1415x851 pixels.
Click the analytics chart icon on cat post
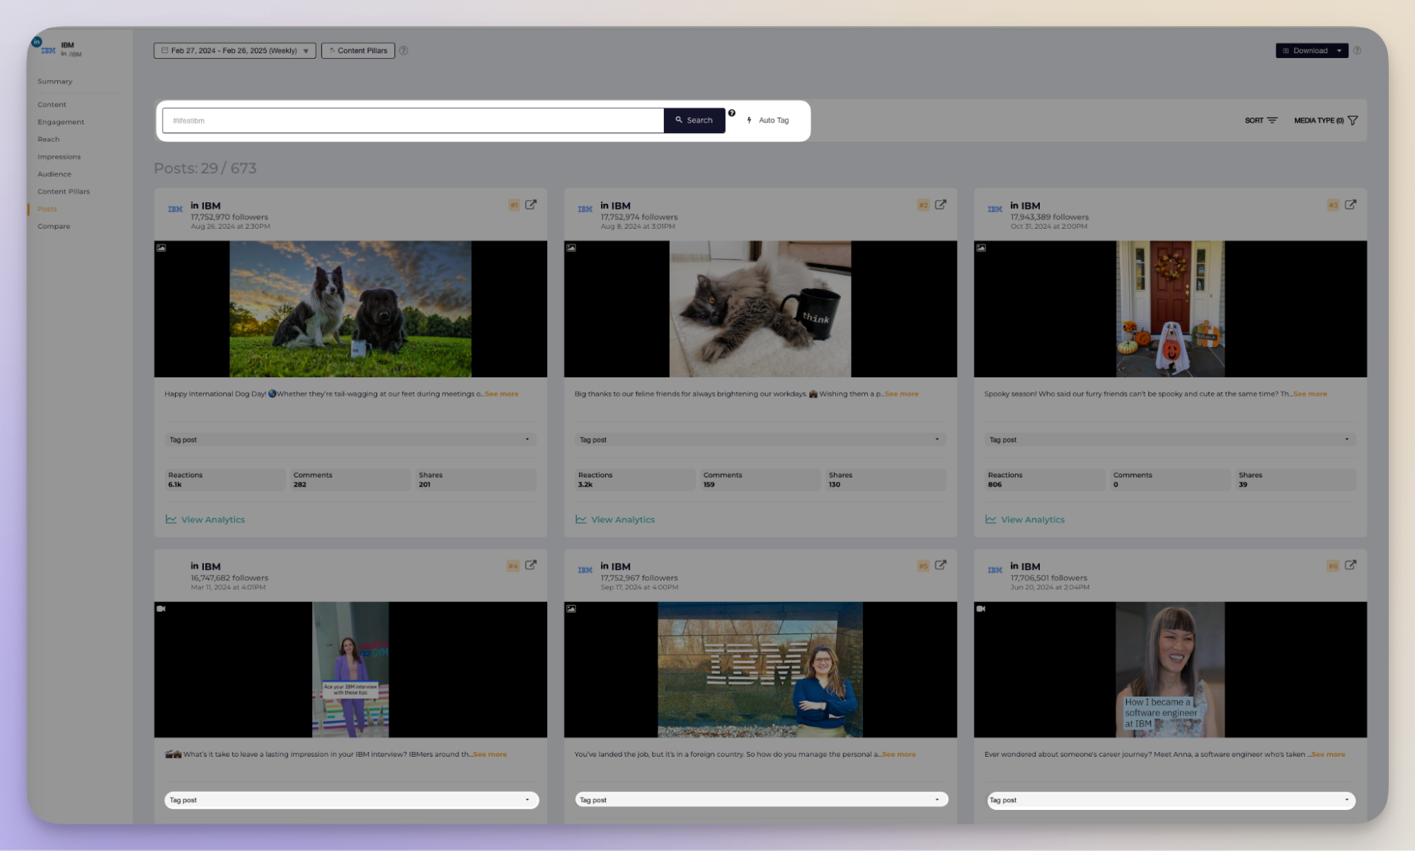[581, 519]
